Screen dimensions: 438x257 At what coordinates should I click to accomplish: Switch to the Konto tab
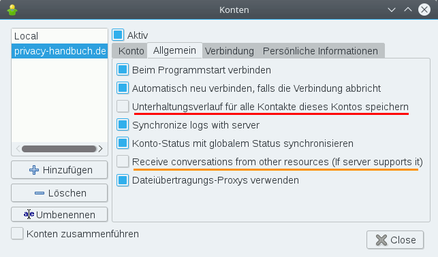coord(131,51)
